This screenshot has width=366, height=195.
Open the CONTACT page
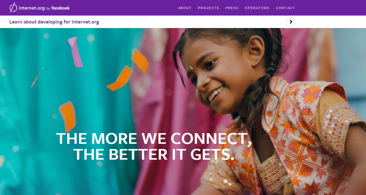tap(285, 8)
